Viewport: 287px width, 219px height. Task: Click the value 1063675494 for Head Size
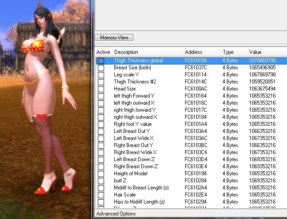coord(262,89)
